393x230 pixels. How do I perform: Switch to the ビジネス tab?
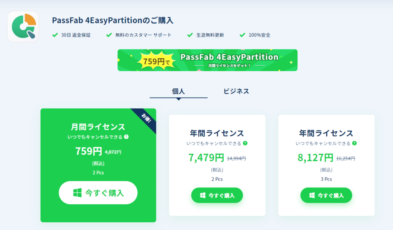[235, 91]
